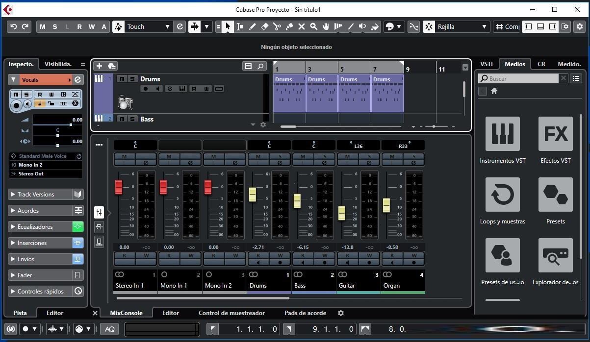Viewport: 590px width, 342px height.
Task: Select the Organ channel name
Action: (391, 286)
